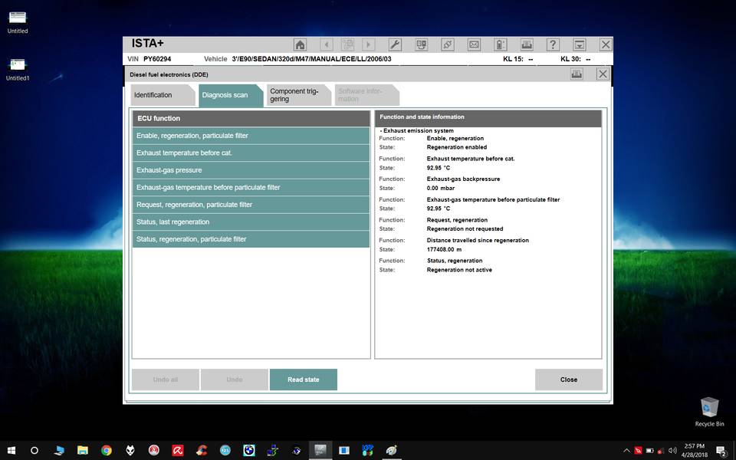Viewport: 736px width, 460px height.
Task: Open the paint palette taskbar icon
Action: point(391,451)
